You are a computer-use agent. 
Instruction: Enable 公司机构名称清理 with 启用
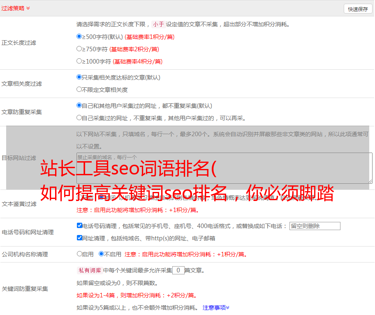[x=79, y=254]
